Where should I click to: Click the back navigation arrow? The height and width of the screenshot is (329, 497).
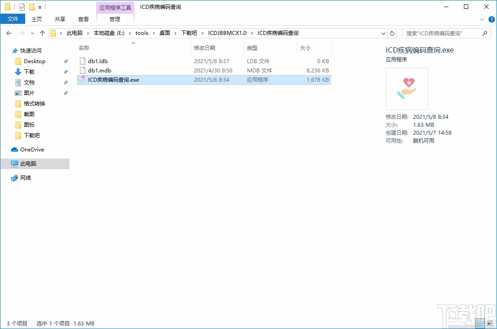[9, 33]
